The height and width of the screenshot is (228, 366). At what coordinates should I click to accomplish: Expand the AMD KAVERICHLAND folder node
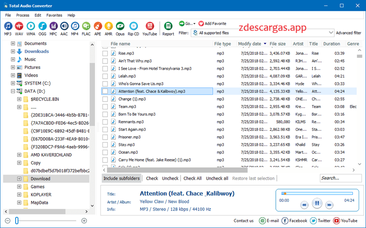coord(19,155)
